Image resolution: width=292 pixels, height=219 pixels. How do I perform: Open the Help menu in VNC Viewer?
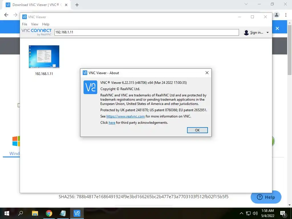pos(46,24)
